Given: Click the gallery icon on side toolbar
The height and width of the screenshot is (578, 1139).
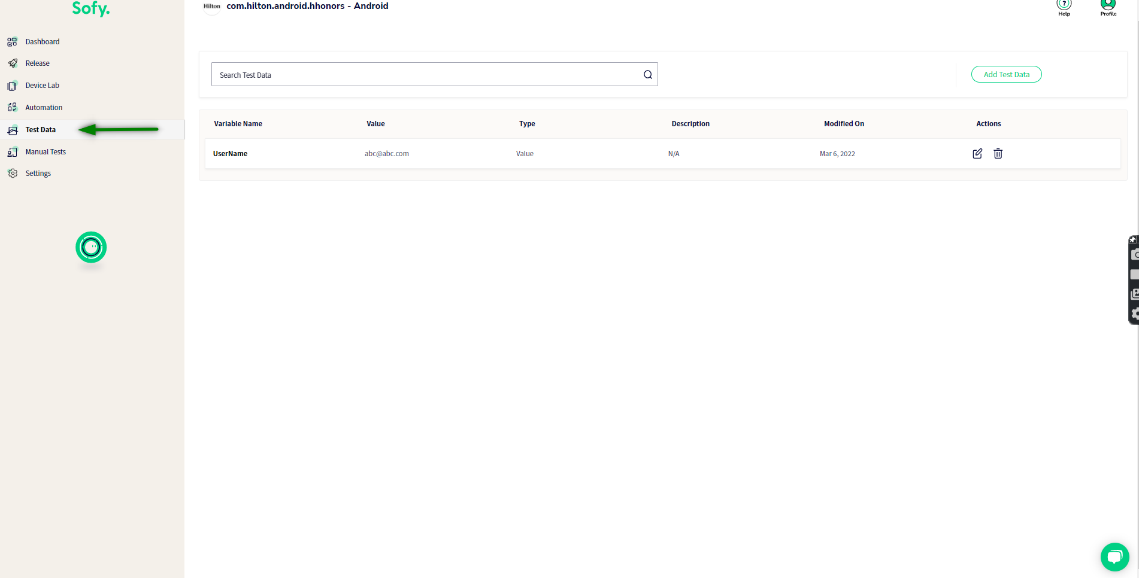Looking at the screenshot, I should point(1134,294).
